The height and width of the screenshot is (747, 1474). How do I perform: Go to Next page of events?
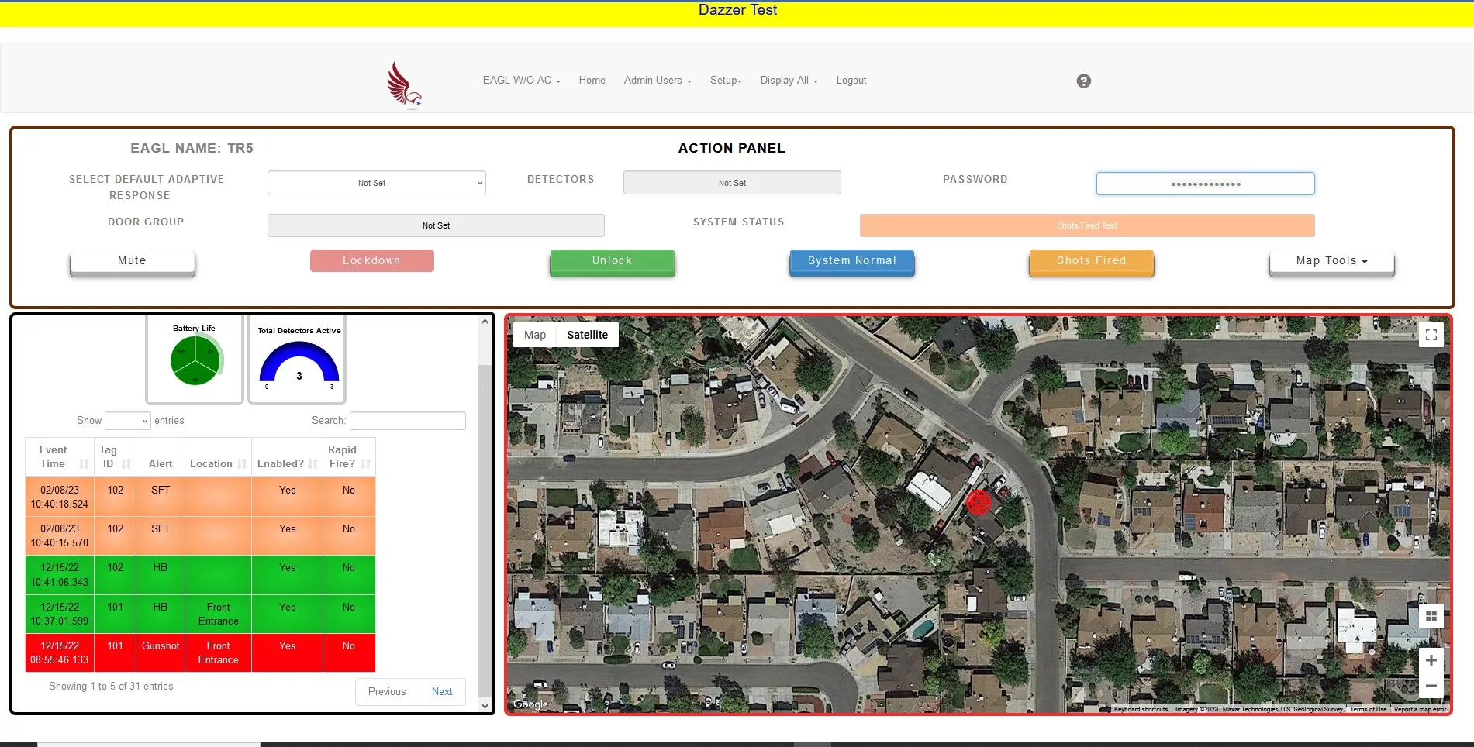442,692
